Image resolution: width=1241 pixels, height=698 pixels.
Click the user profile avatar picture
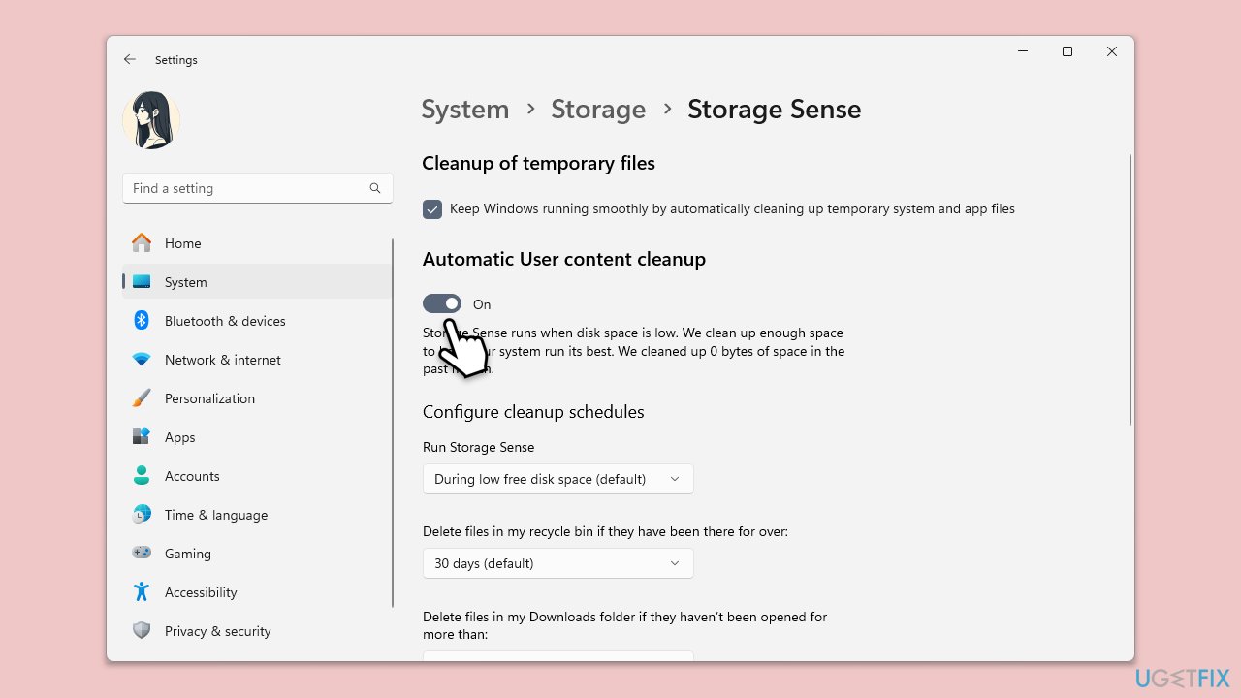151,120
